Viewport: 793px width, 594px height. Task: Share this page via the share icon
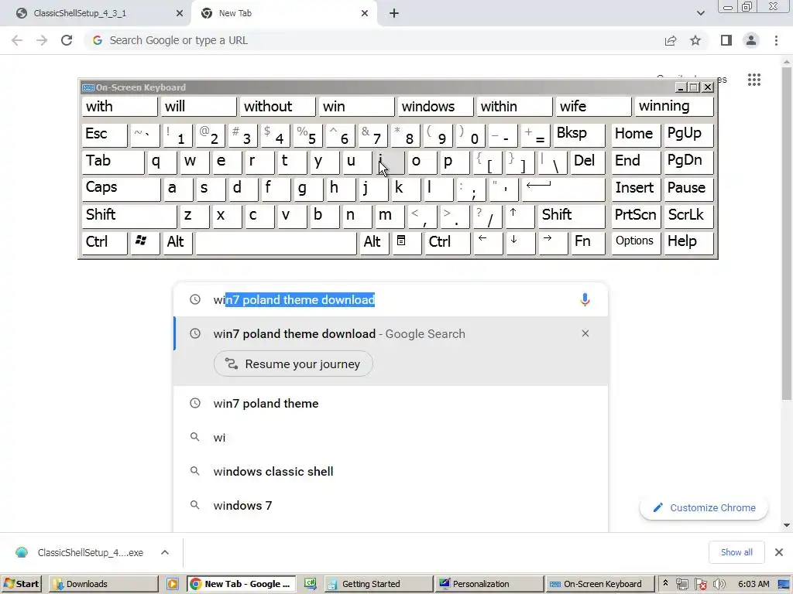(x=671, y=40)
